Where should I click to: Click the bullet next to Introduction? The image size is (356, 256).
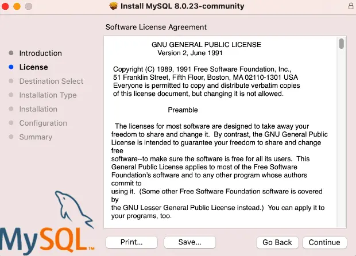coord(11,53)
